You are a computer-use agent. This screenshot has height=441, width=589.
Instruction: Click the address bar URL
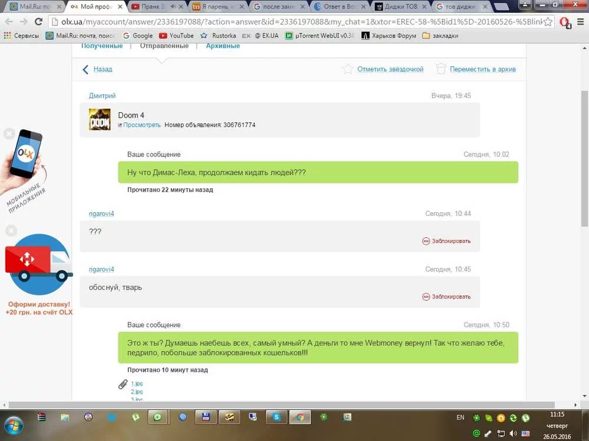click(x=300, y=22)
